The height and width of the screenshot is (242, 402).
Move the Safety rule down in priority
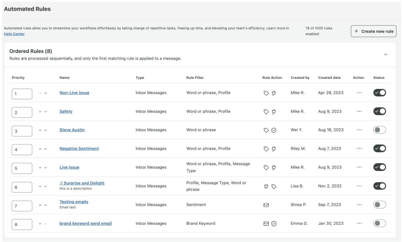point(46,112)
